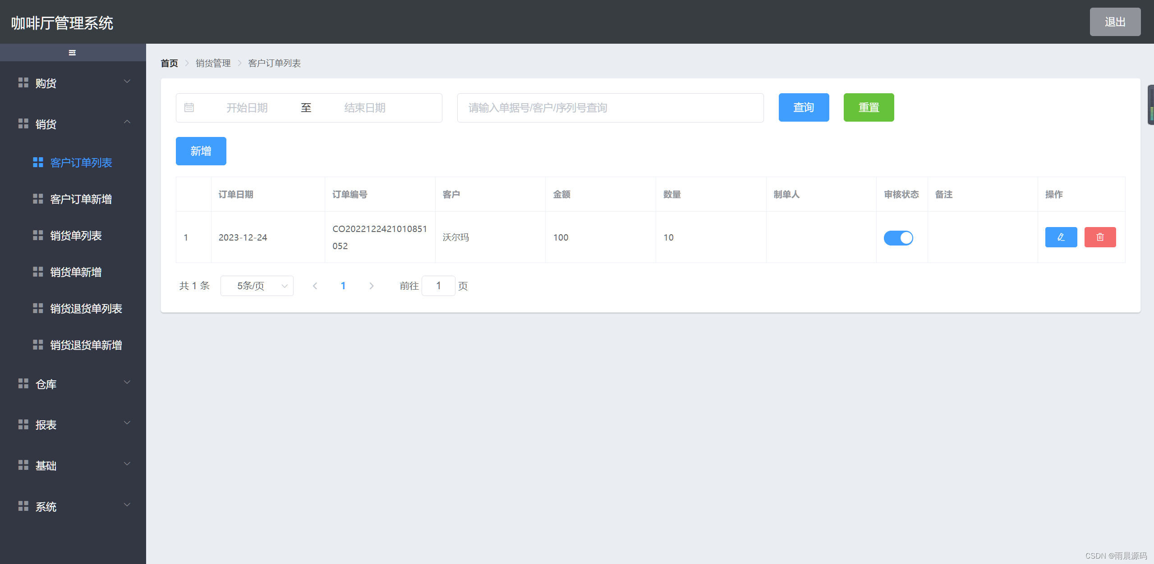Click the 新增 add button
Screen dimensions: 1154x564
coord(201,151)
